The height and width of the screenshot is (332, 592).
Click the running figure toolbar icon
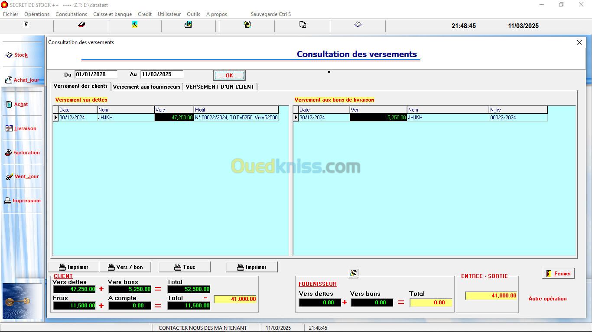135,25
